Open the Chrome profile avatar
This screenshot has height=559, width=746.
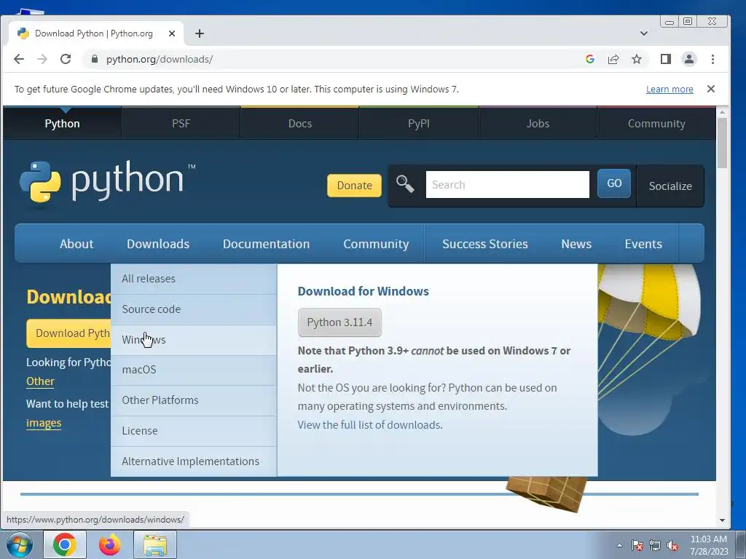tap(689, 59)
